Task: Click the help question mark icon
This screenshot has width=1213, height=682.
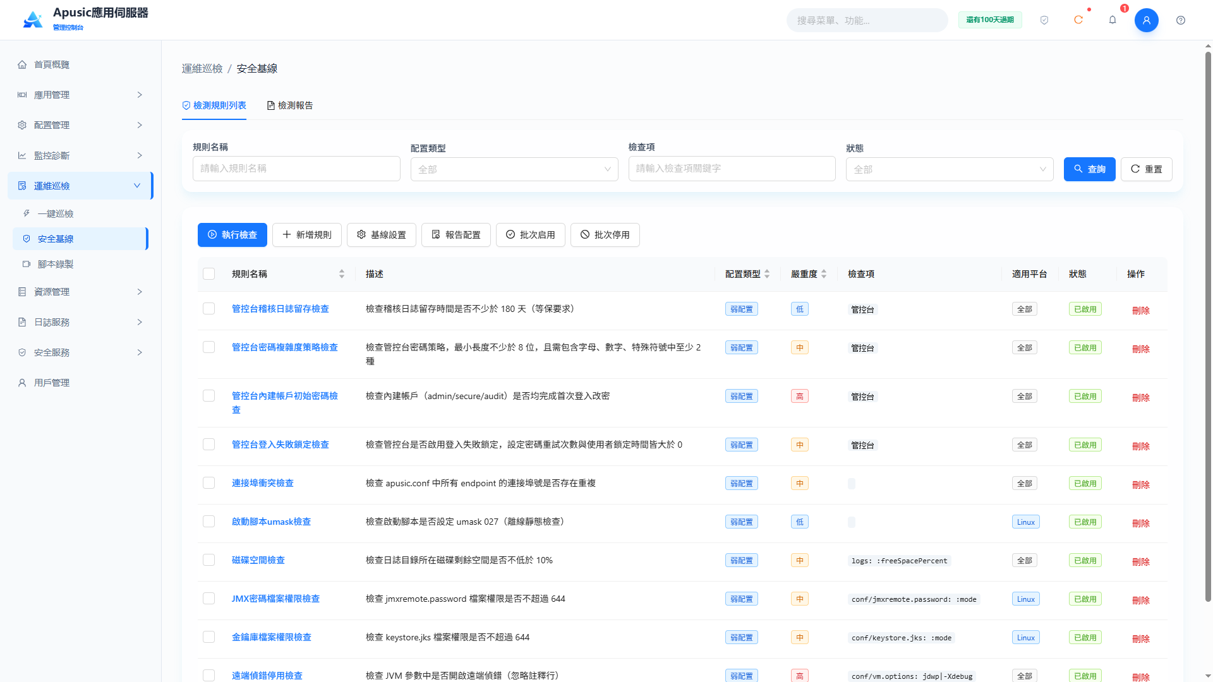Action: 1181,20
